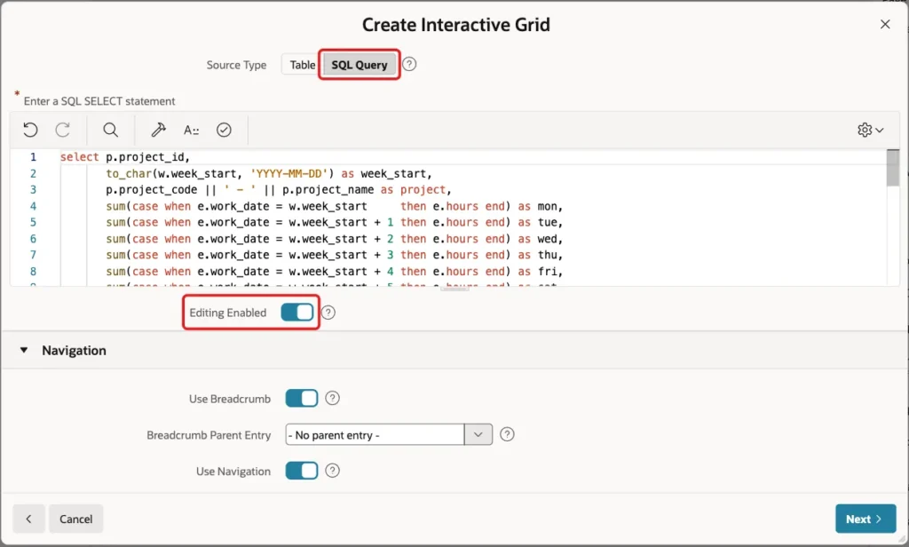
Task: Click line number 4 in the editor gutter
Action: click(x=33, y=206)
